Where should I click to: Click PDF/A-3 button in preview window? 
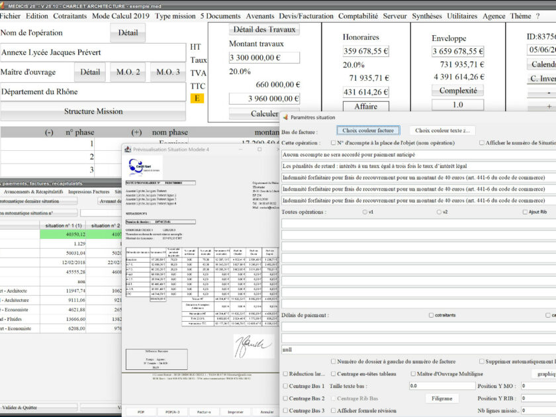(x=173, y=412)
